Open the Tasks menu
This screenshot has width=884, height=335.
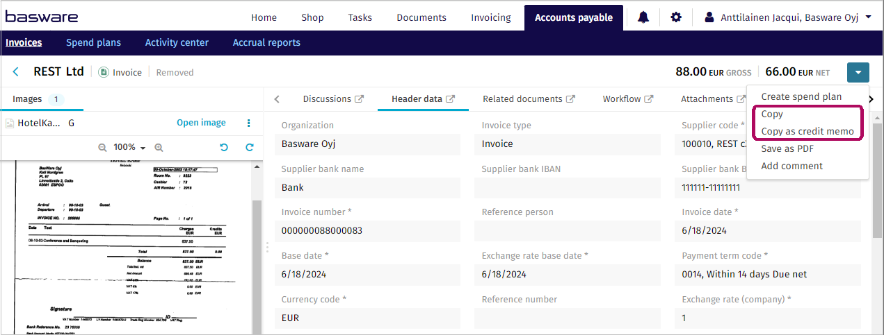click(x=360, y=17)
